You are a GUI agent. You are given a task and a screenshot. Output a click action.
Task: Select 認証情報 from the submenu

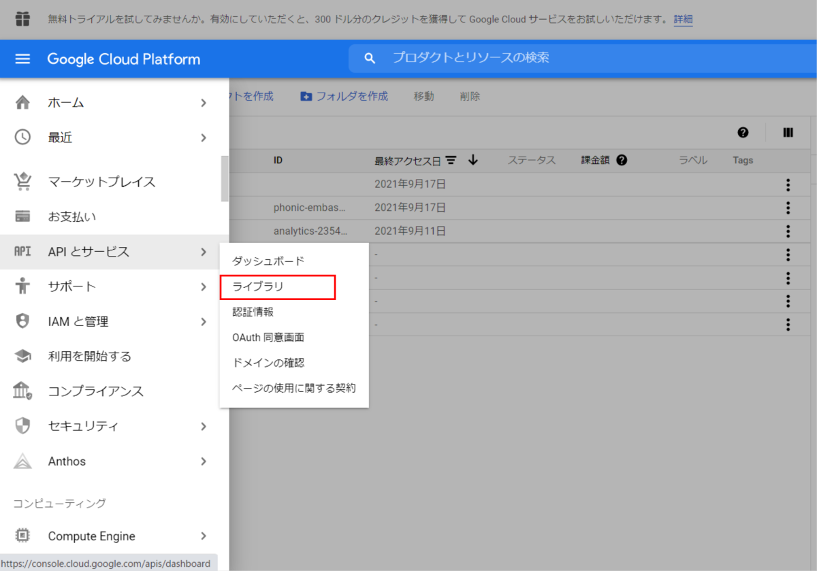[294, 312]
